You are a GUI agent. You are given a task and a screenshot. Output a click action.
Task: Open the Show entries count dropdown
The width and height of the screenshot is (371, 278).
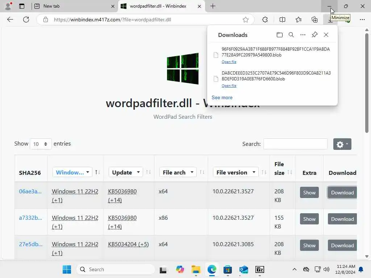click(x=41, y=144)
